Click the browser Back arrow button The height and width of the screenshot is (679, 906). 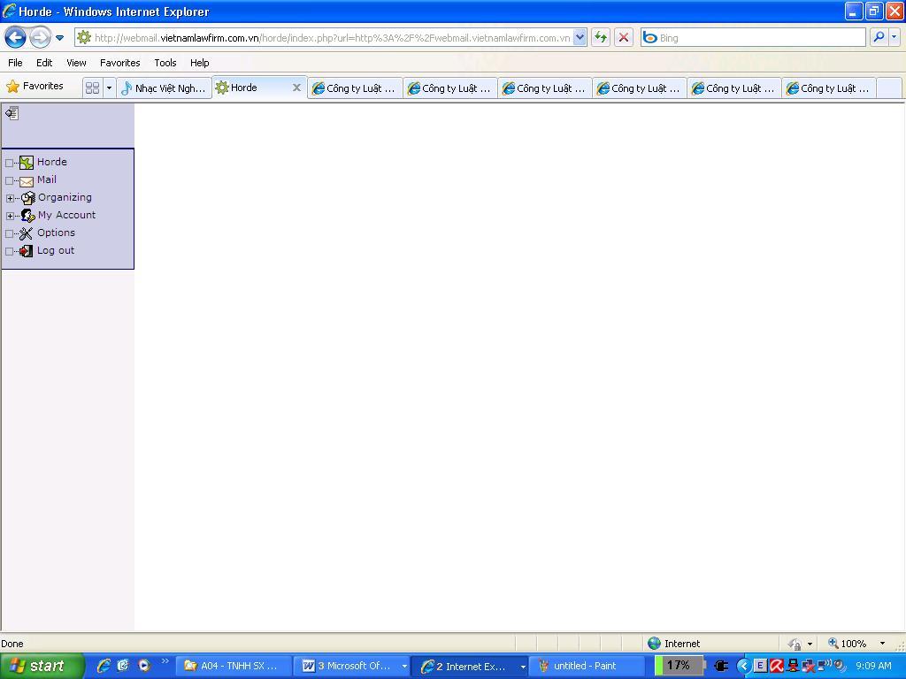[x=15, y=37]
